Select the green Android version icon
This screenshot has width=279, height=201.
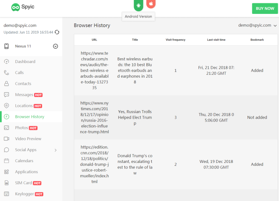click(x=138, y=5)
